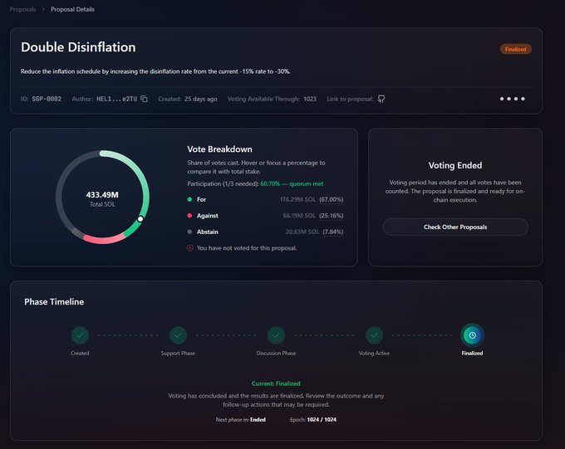Click the Created 25 days ago text
This screenshot has height=449, width=565.
click(x=188, y=99)
